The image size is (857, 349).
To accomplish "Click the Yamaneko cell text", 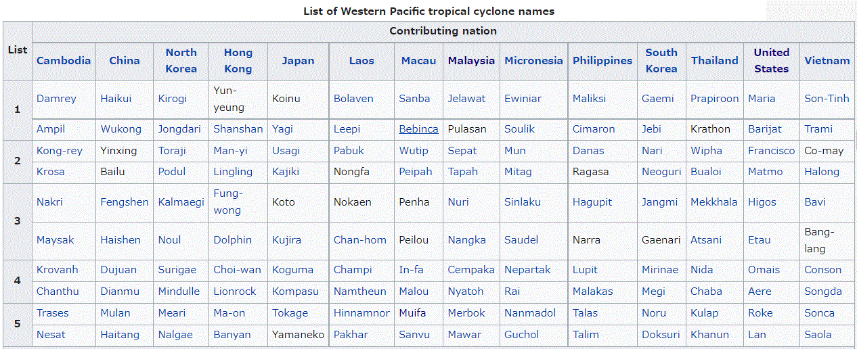I will 299,335.
